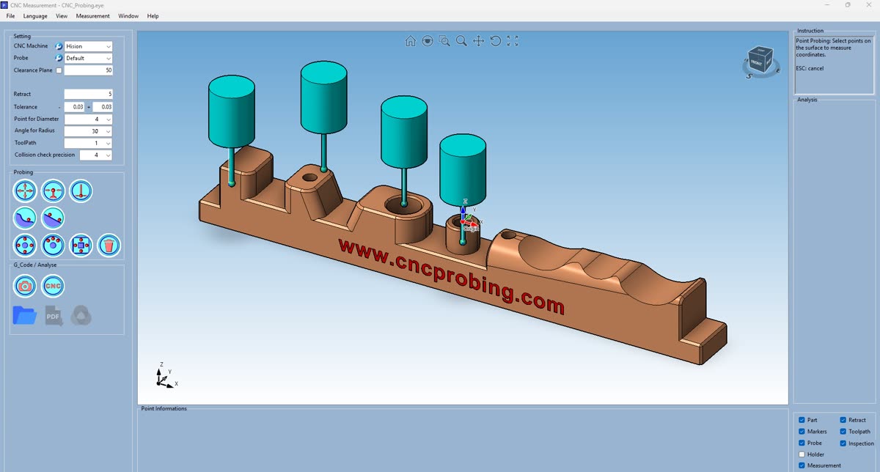Image resolution: width=880 pixels, height=472 pixels.
Task: Expand the Angle for Radius dropdown
Action: click(x=89, y=131)
